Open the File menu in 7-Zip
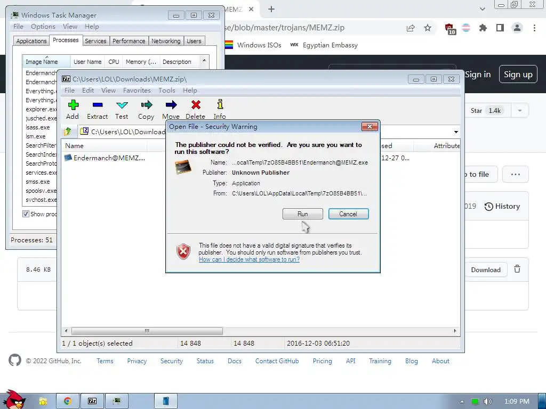Image resolution: width=546 pixels, height=409 pixels. (x=70, y=91)
